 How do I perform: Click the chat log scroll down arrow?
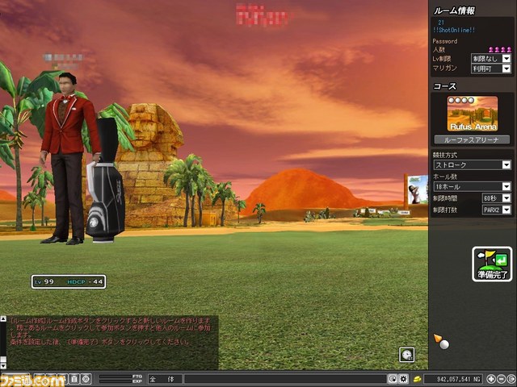[x=3, y=365]
